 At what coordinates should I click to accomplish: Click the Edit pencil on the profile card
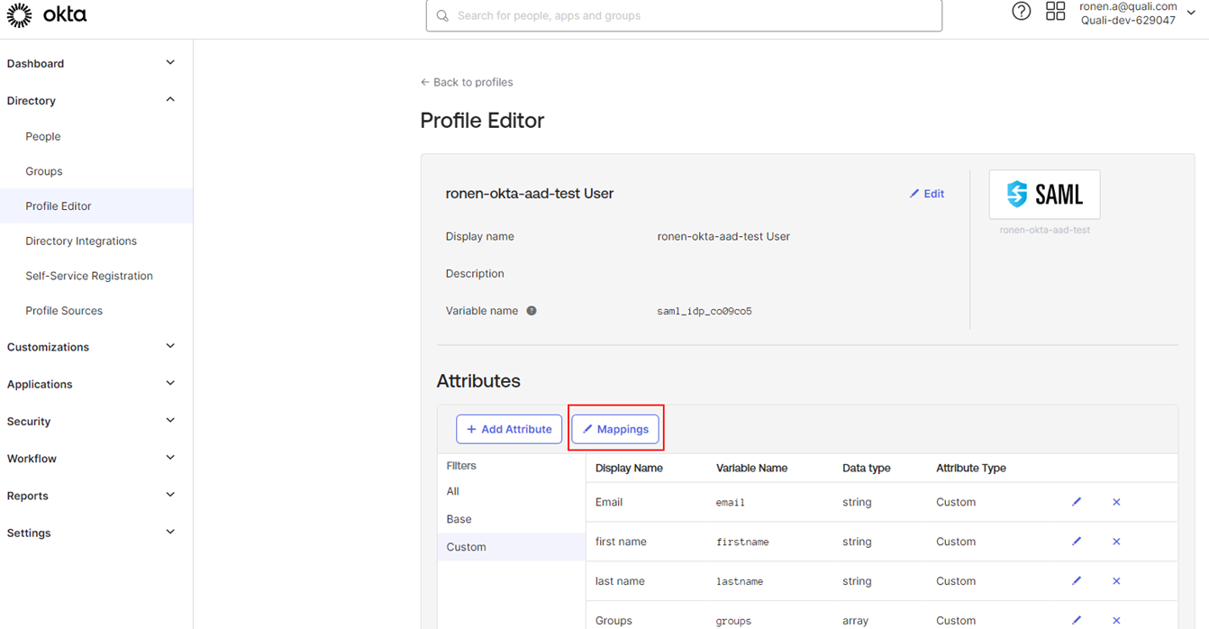pos(926,193)
